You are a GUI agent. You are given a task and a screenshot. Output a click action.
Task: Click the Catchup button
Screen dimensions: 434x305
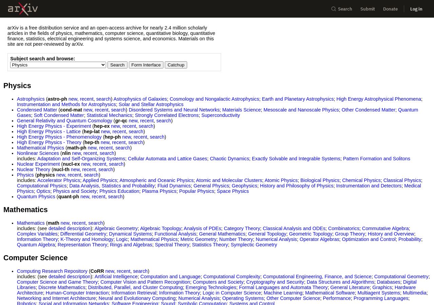pos(176,65)
